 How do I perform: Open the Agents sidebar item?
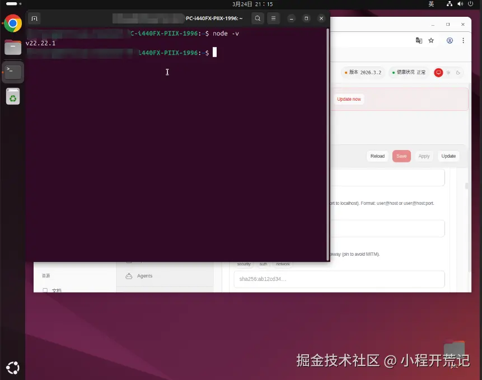[x=165, y=276]
